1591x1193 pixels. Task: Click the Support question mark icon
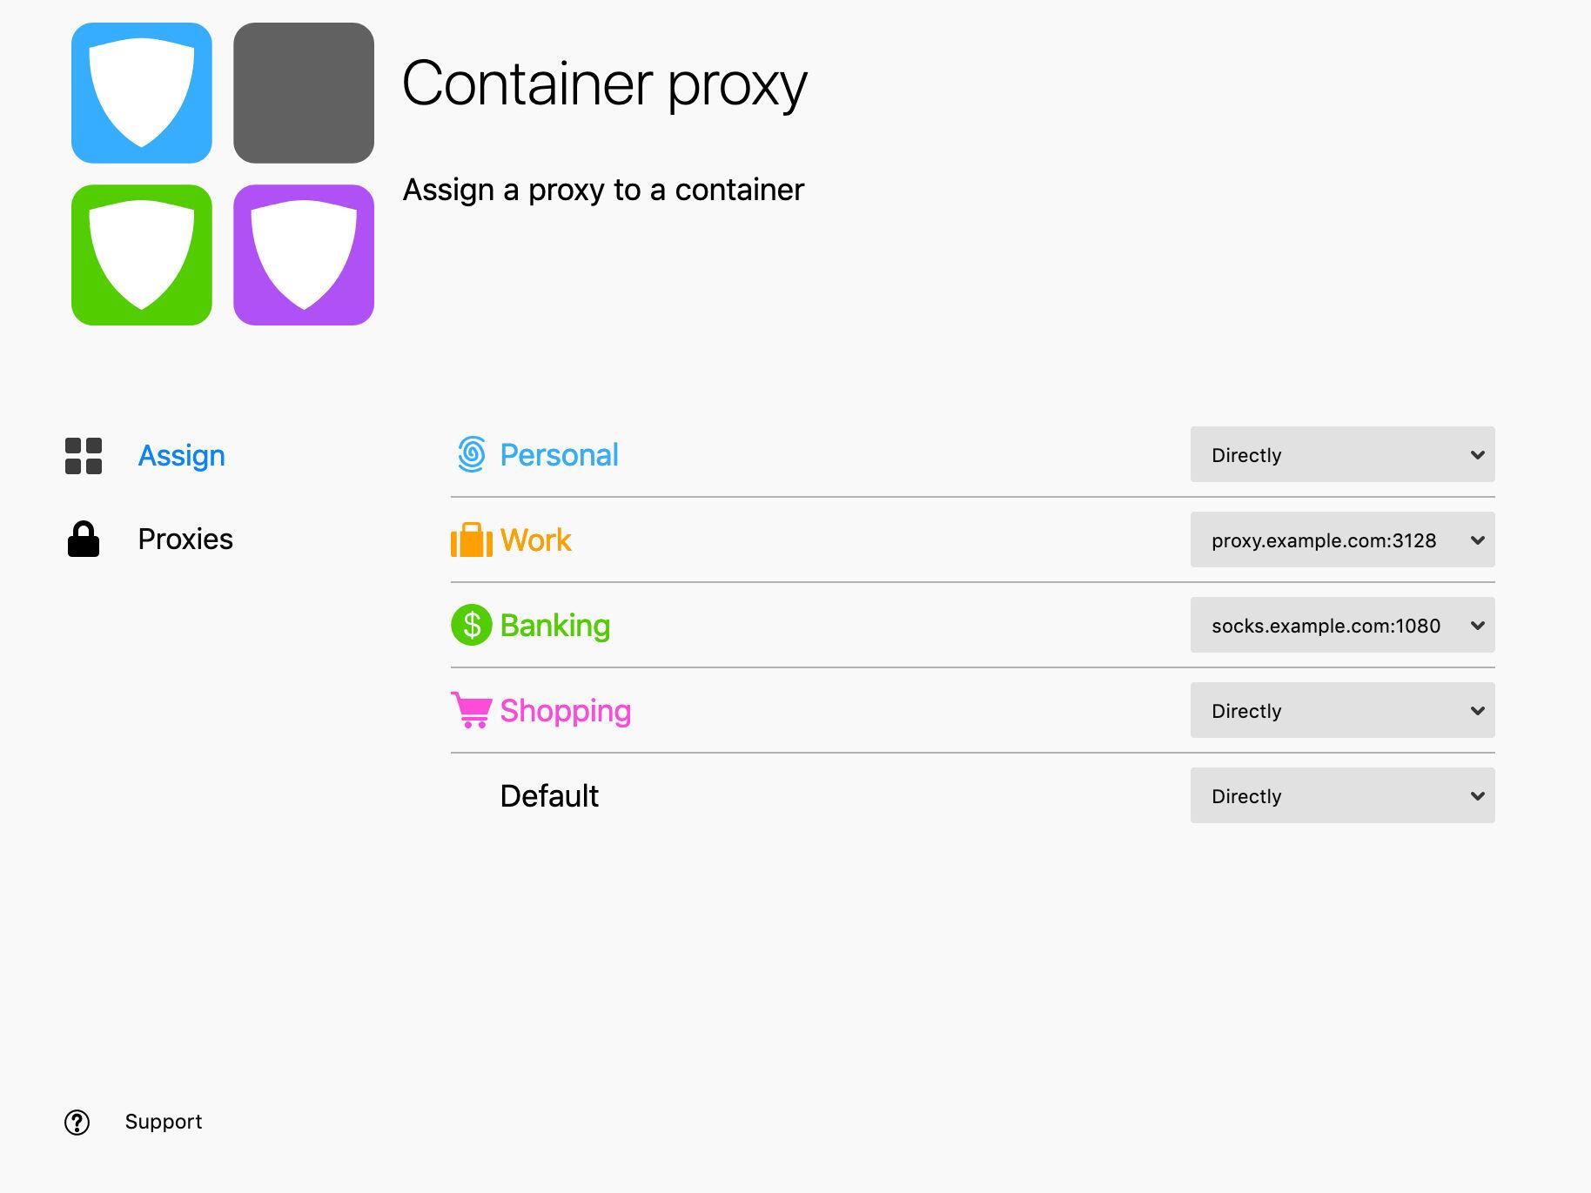coord(77,1123)
